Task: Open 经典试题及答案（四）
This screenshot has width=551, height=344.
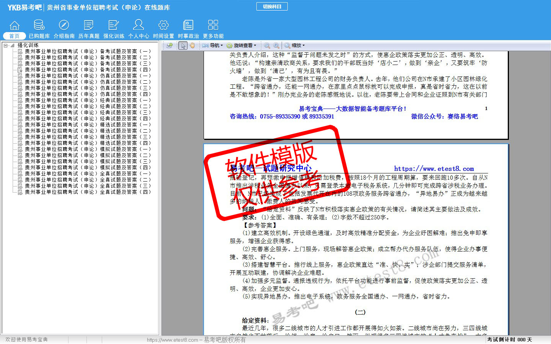Action: [x=88, y=118]
